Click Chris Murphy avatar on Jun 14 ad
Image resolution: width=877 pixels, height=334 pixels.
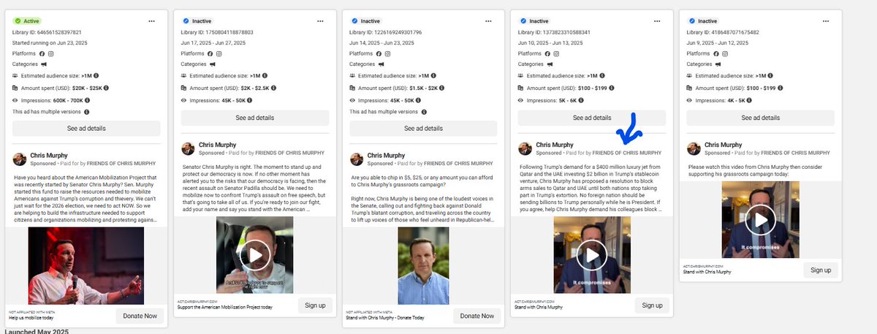coord(357,159)
